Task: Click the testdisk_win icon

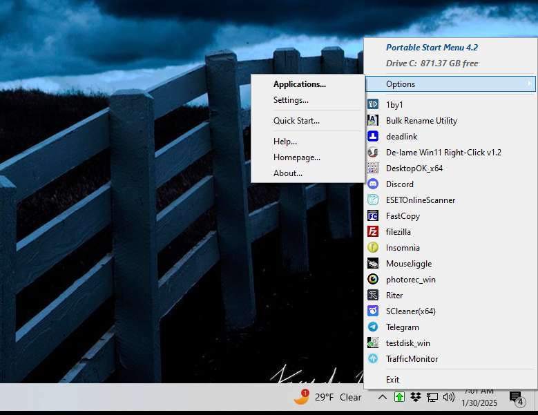Action: click(373, 342)
